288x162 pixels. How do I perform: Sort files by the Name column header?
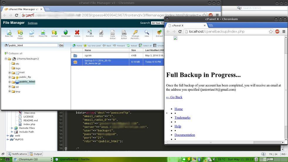pyautogui.click(x=106, y=50)
